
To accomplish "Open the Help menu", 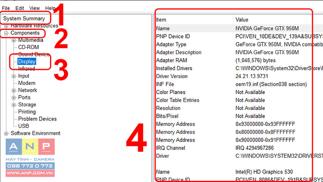I will [50, 8].
